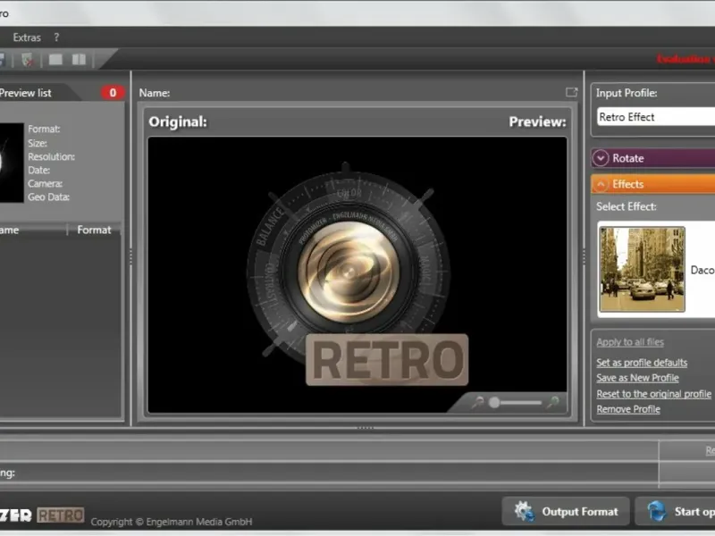Click the image thumbnail in the info panel
715x536 pixels.
12,163
